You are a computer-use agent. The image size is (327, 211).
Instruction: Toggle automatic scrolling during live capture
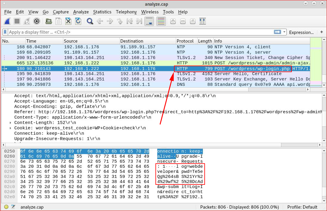[149, 21]
